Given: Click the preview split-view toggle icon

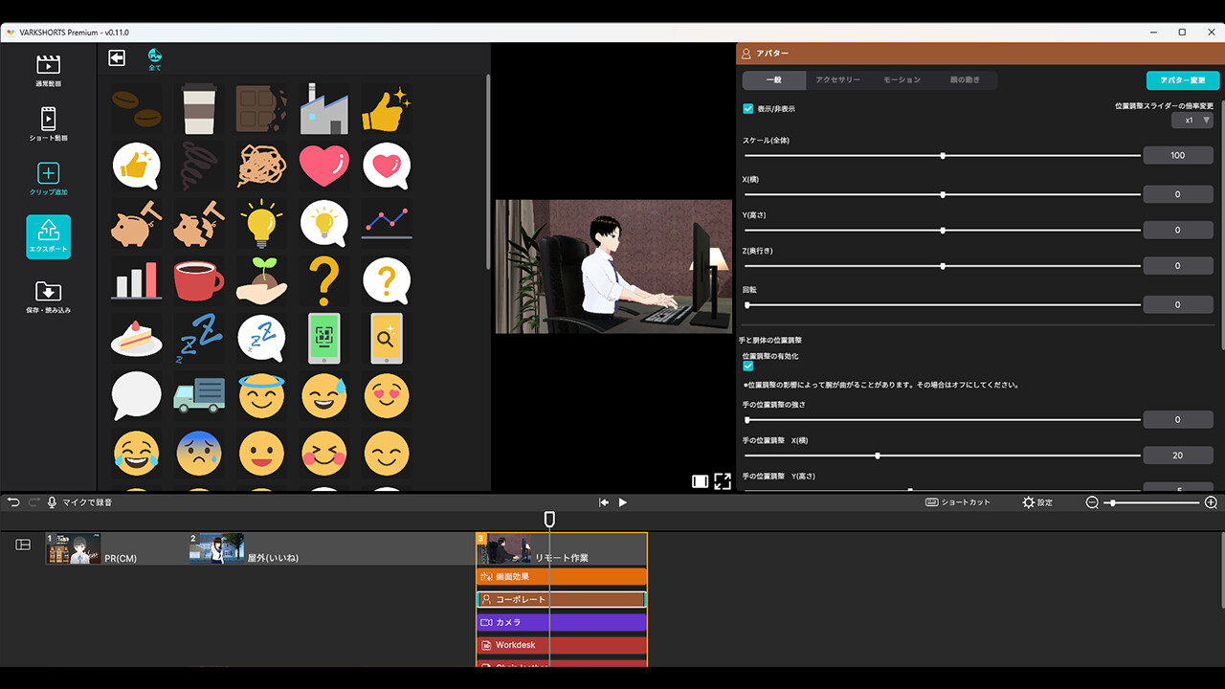Looking at the screenshot, I should (700, 481).
